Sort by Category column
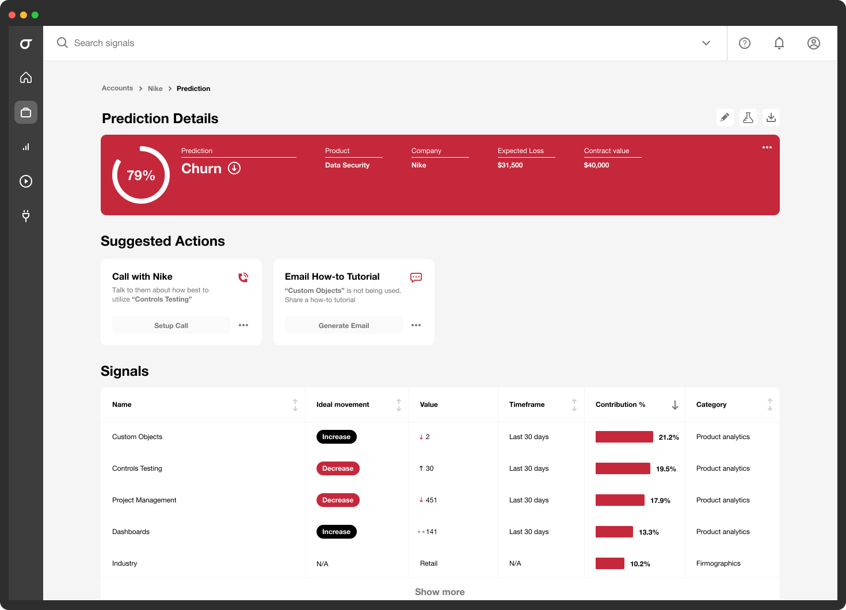This screenshot has width=846, height=610. [x=770, y=405]
